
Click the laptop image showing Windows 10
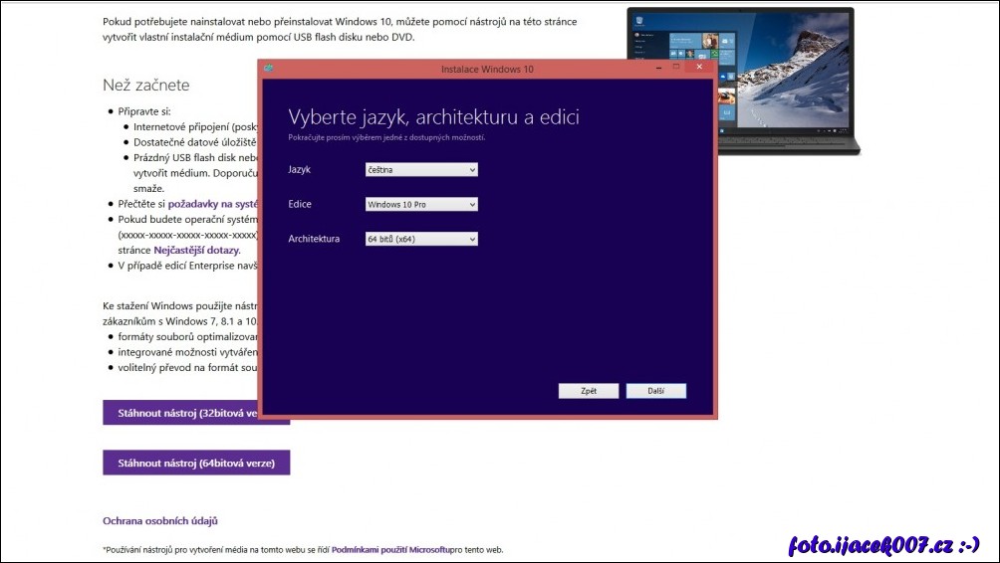click(x=742, y=80)
